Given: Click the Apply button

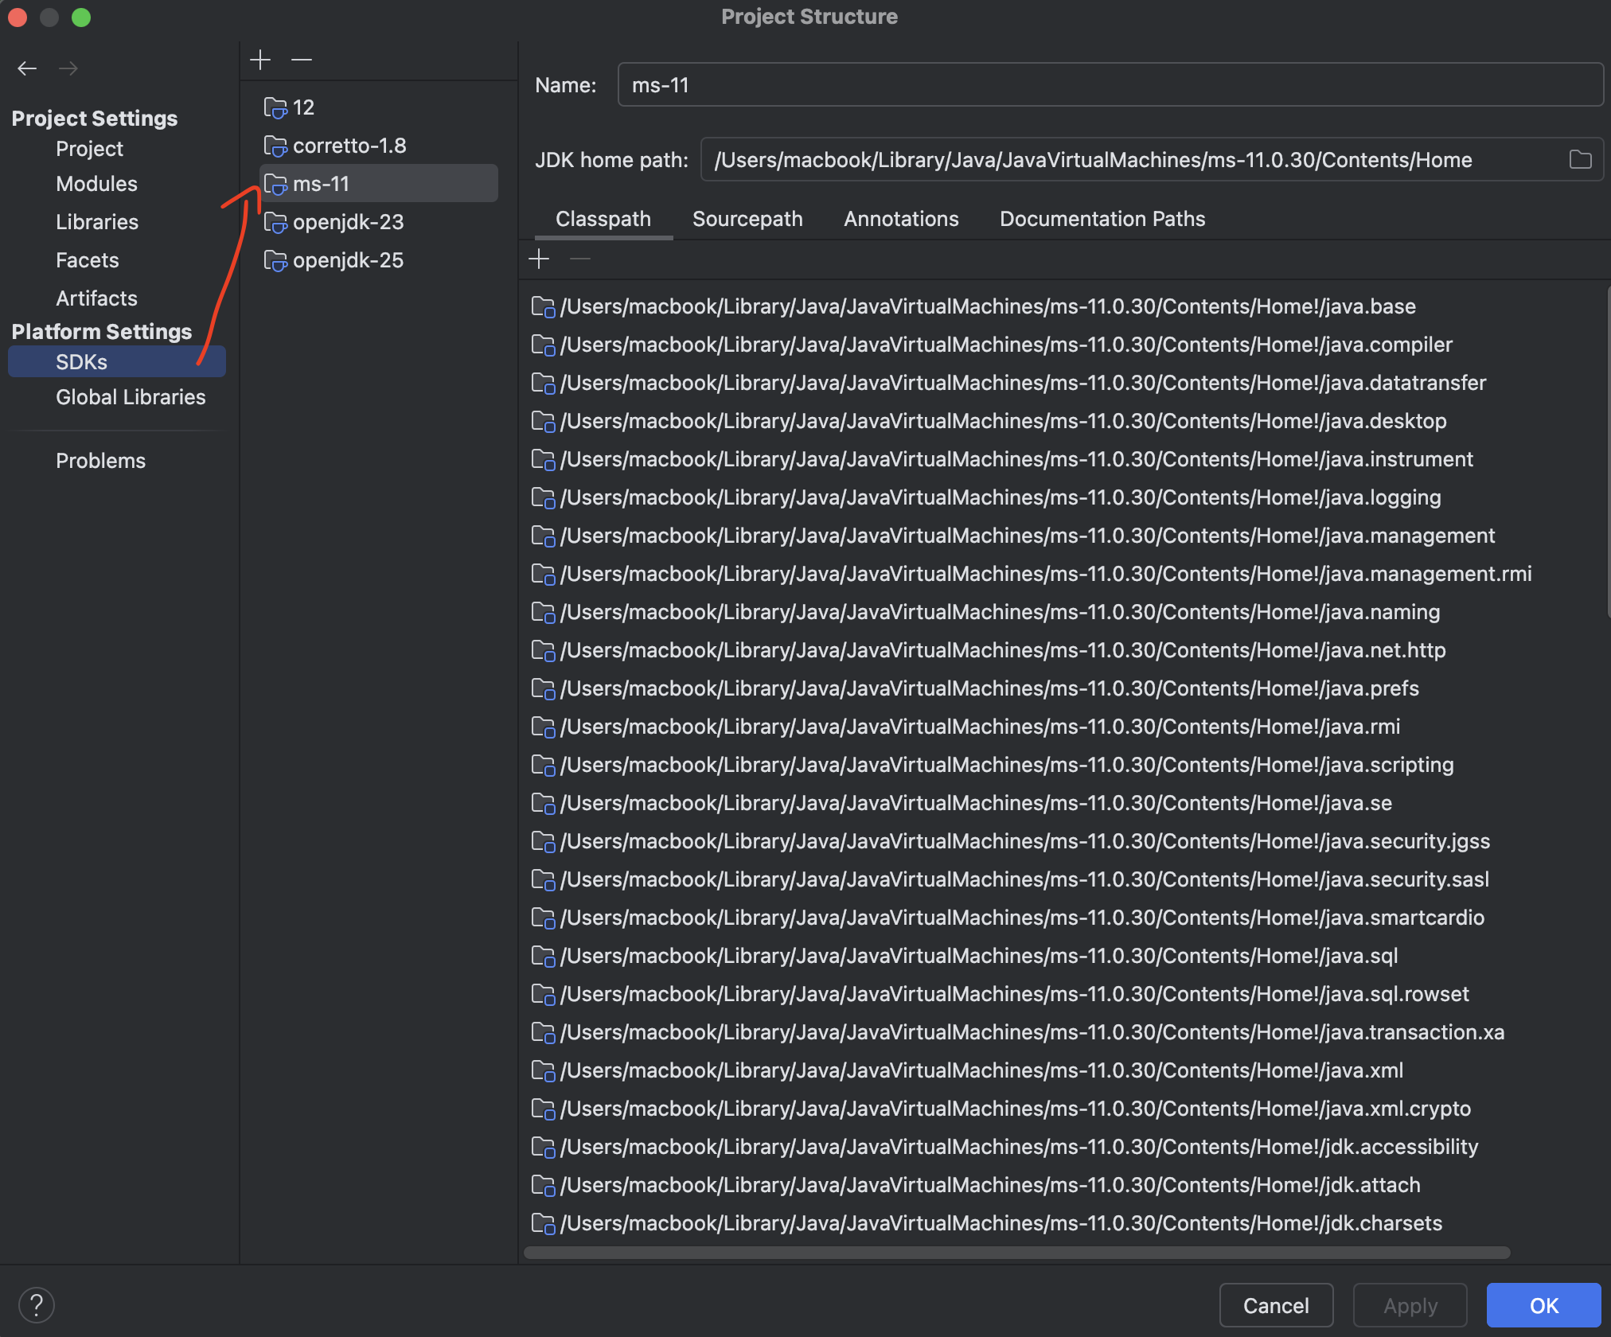Looking at the screenshot, I should click(x=1410, y=1305).
